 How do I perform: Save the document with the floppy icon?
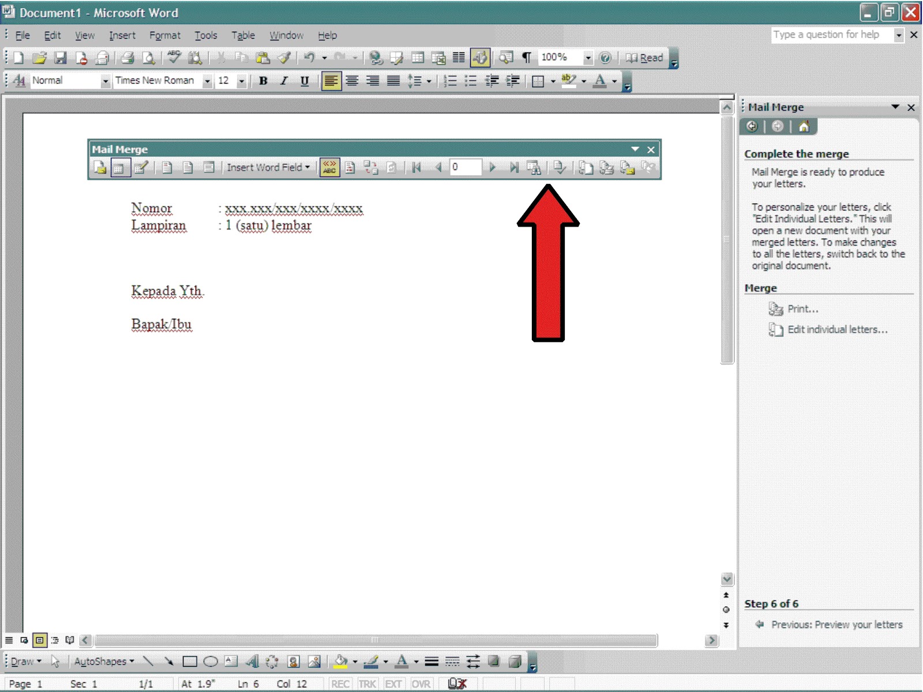click(60, 58)
